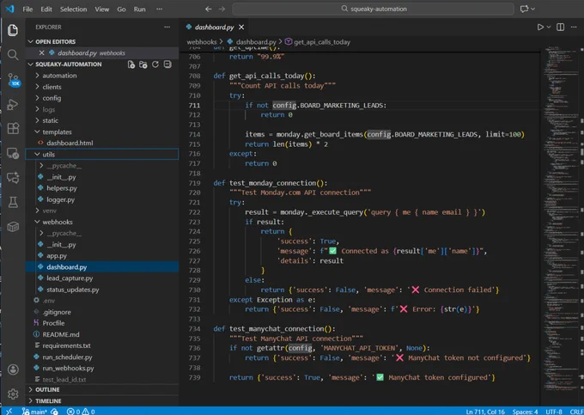Close dashboard.py in Open Editors list
This screenshot has width=584, height=415.
[42, 53]
